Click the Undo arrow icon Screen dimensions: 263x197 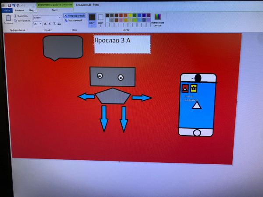[x=14, y=5]
